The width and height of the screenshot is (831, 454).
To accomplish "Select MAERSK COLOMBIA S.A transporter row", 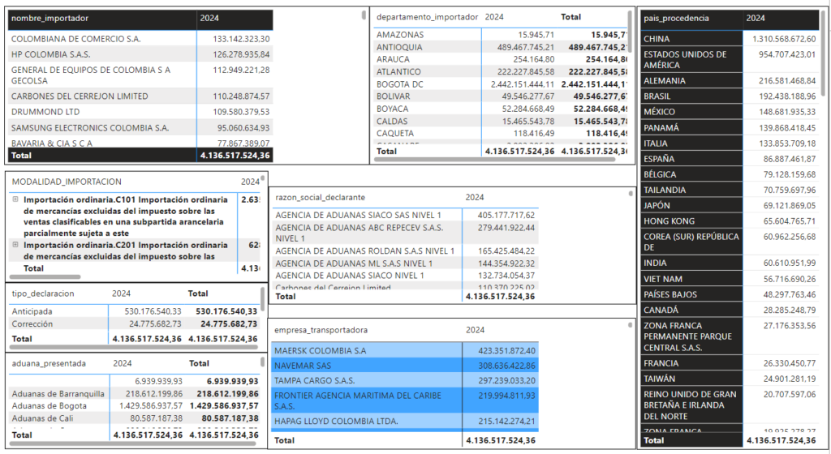I will coord(406,350).
